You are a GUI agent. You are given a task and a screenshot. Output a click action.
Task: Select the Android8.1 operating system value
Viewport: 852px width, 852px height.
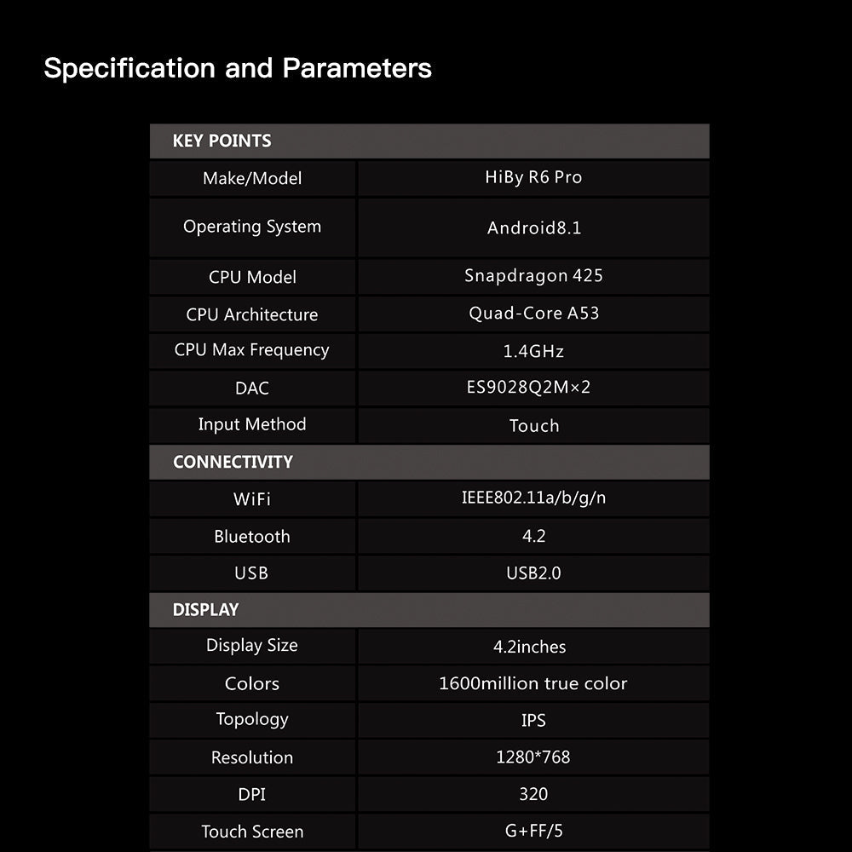[x=533, y=227]
